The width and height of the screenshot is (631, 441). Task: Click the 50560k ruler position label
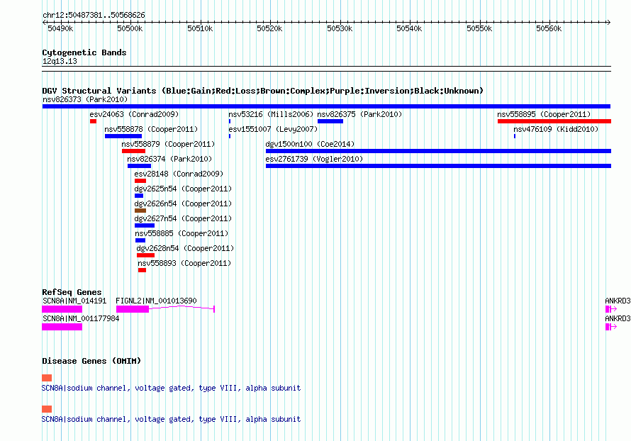tap(549, 28)
